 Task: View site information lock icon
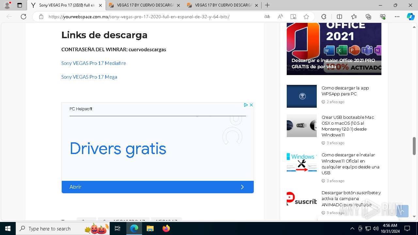[x=41, y=17]
